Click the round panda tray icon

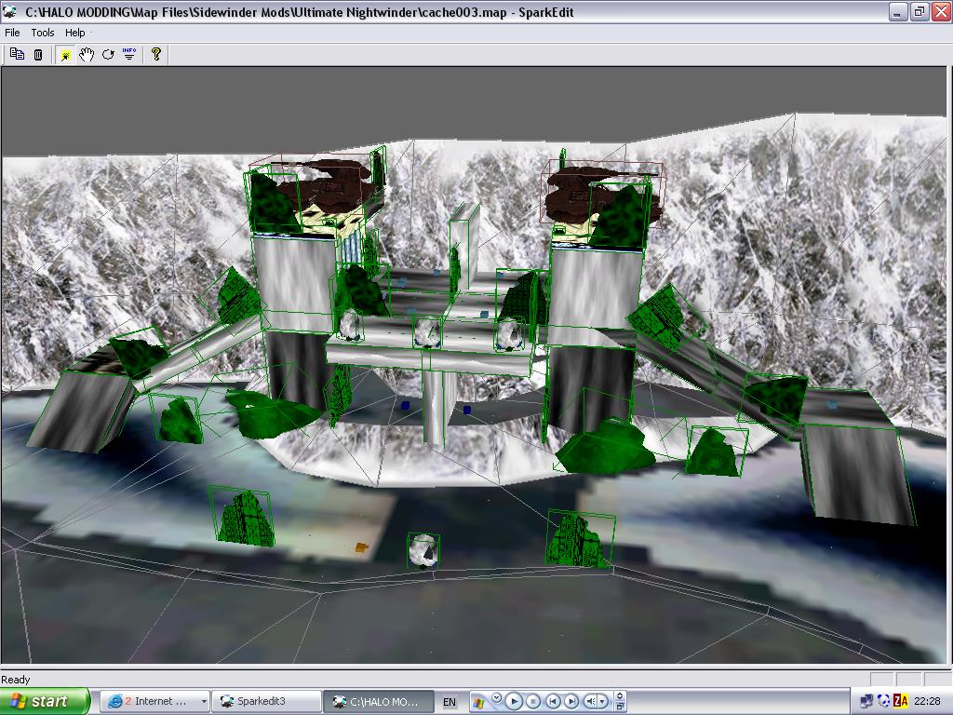884,702
